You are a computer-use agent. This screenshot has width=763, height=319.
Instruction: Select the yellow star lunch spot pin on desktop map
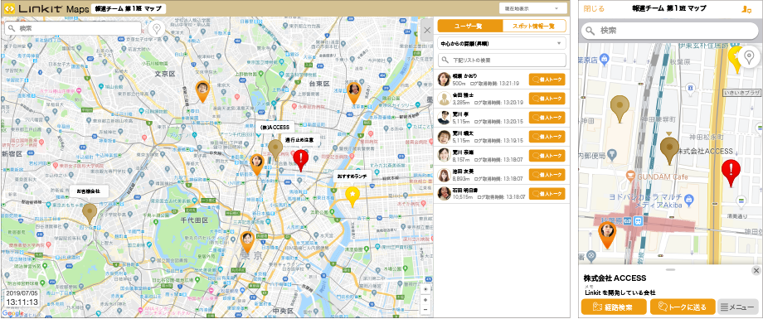[x=352, y=197]
